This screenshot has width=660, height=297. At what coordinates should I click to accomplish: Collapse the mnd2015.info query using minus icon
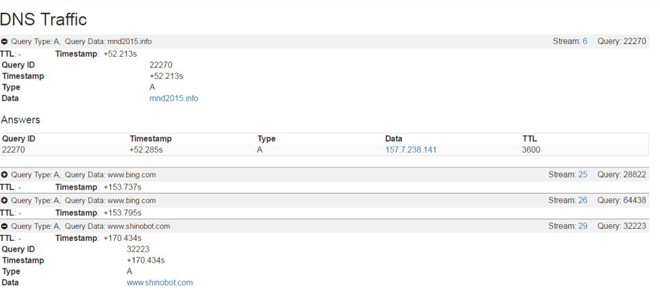[5, 41]
